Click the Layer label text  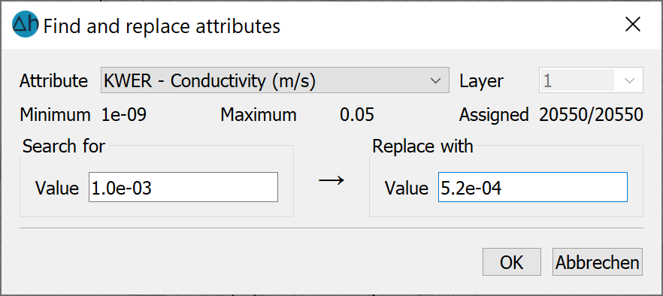(x=482, y=80)
